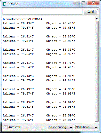Click the Send button
This screenshot has width=101, height=133.
(91, 12)
